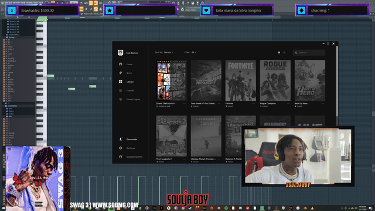375x211 pixels.
Task: Click the download arrow icon in FL Studio toolbar
Action: (x=182, y=9)
